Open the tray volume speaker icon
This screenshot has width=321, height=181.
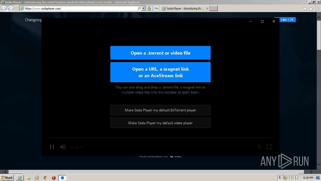[x=291, y=177]
